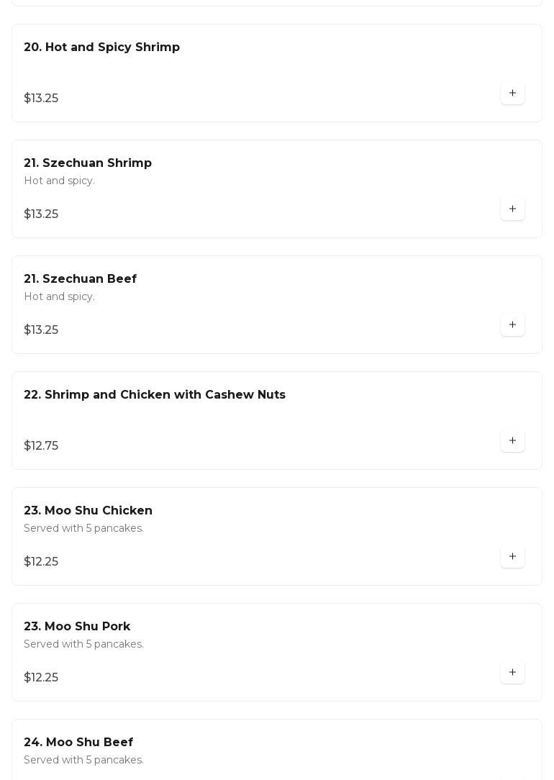Click Szechuan Shrimp's Hot and spicy description
The width and height of the screenshot is (554, 780).
coord(59,181)
